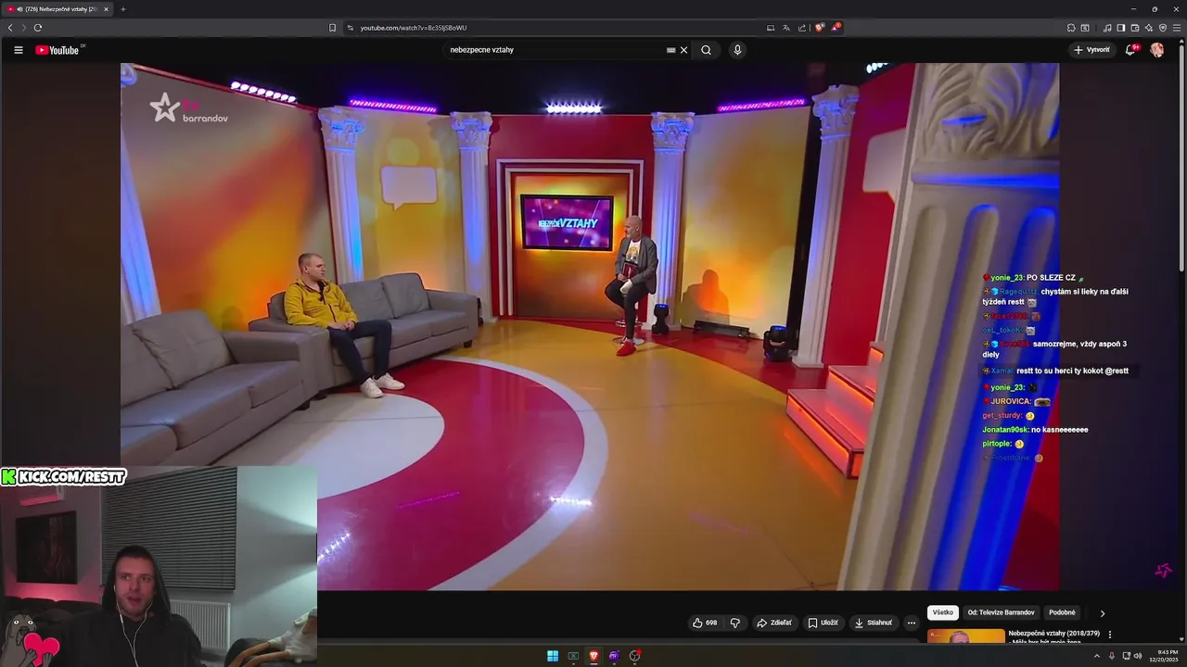This screenshot has width=1187, height=667.
Task: Go to the YouTube home logo
Action: click(57, 50)
